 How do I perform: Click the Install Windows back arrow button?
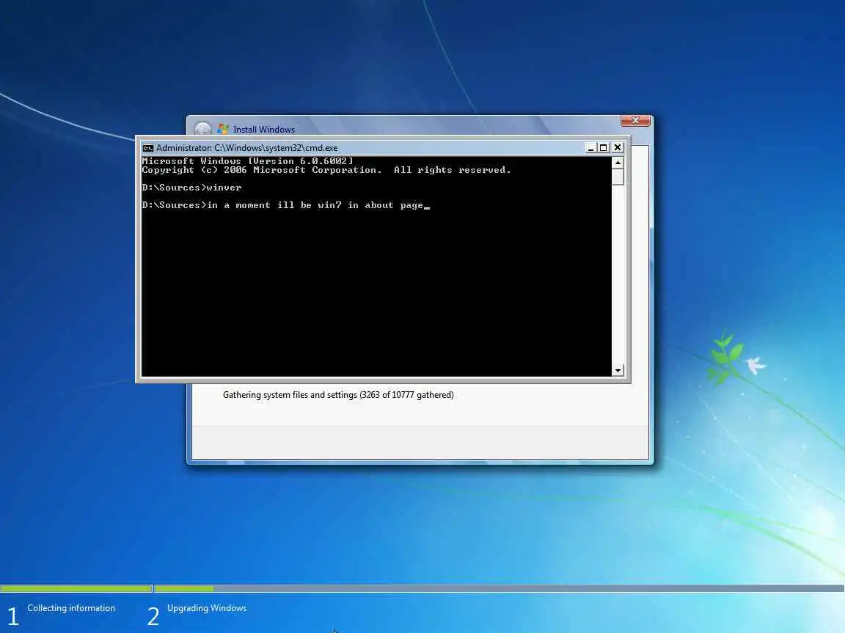(202, 129)
